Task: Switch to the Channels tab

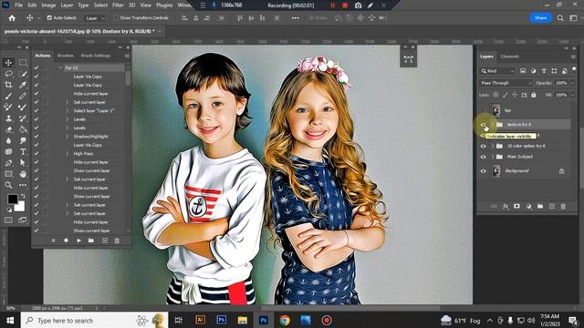Action: (509, 56)
